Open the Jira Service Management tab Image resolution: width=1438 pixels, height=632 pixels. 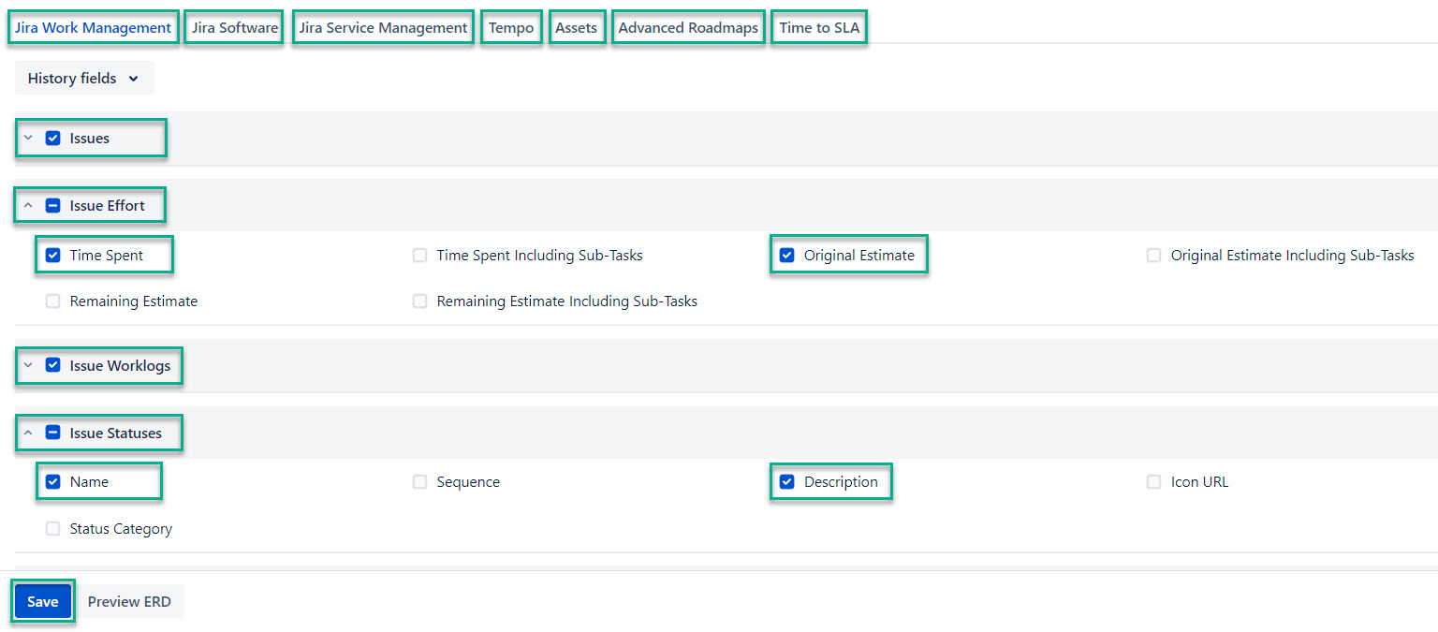tap(382, 27)
